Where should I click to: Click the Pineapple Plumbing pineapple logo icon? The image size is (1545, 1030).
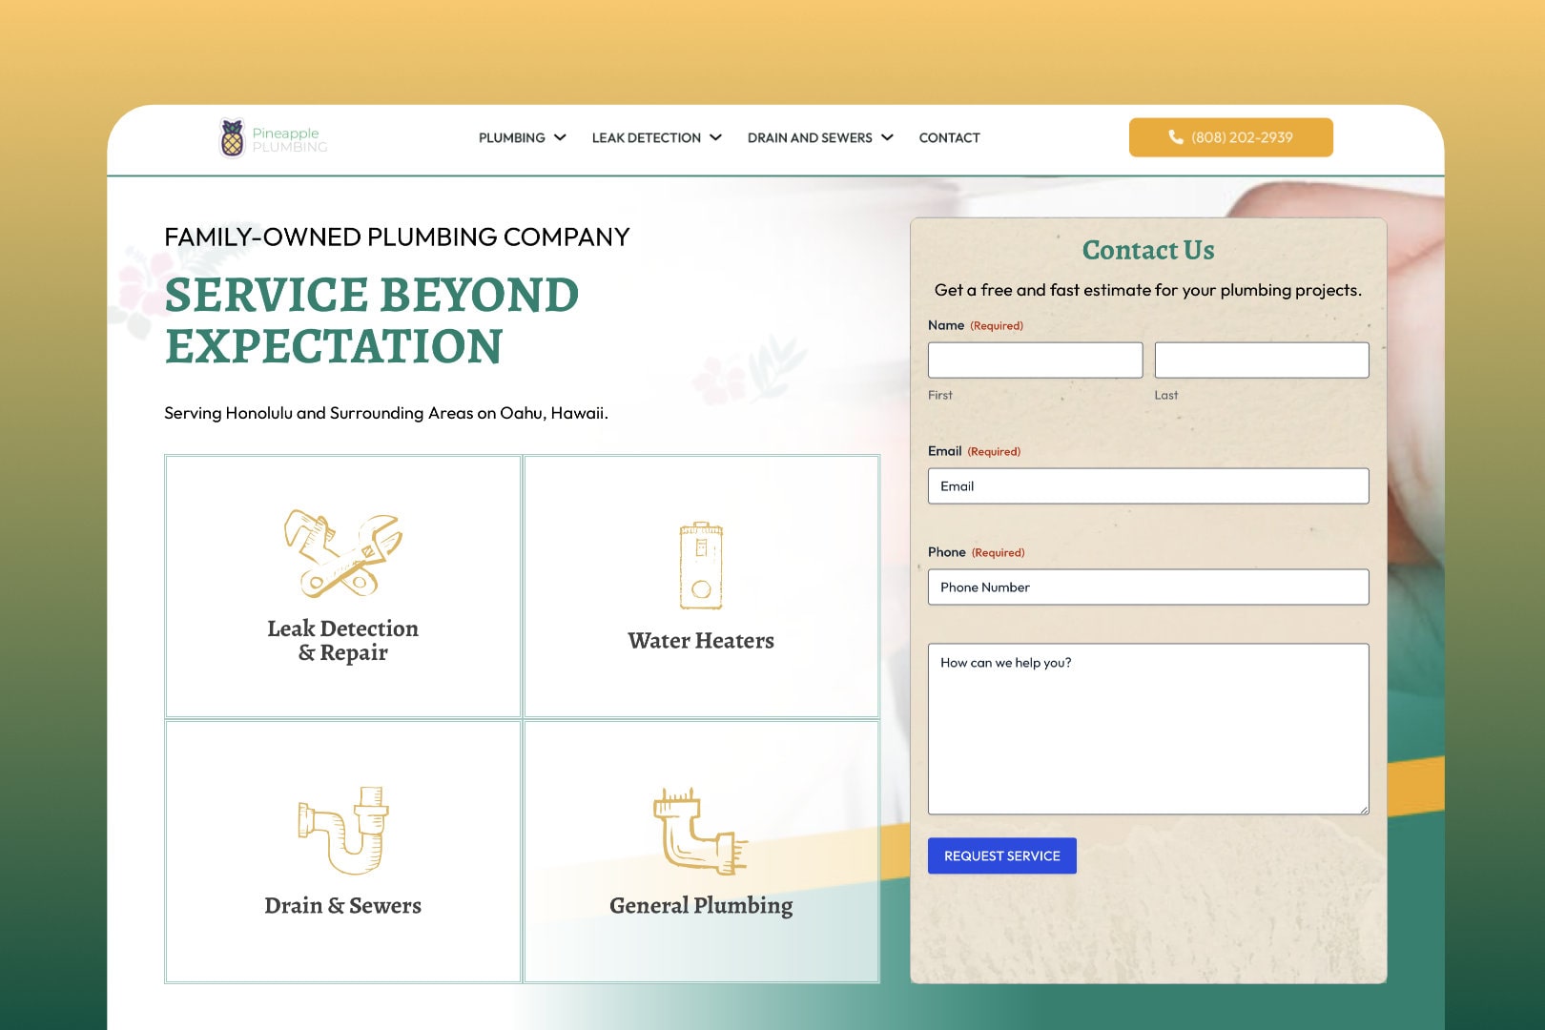tap(232, 138)
